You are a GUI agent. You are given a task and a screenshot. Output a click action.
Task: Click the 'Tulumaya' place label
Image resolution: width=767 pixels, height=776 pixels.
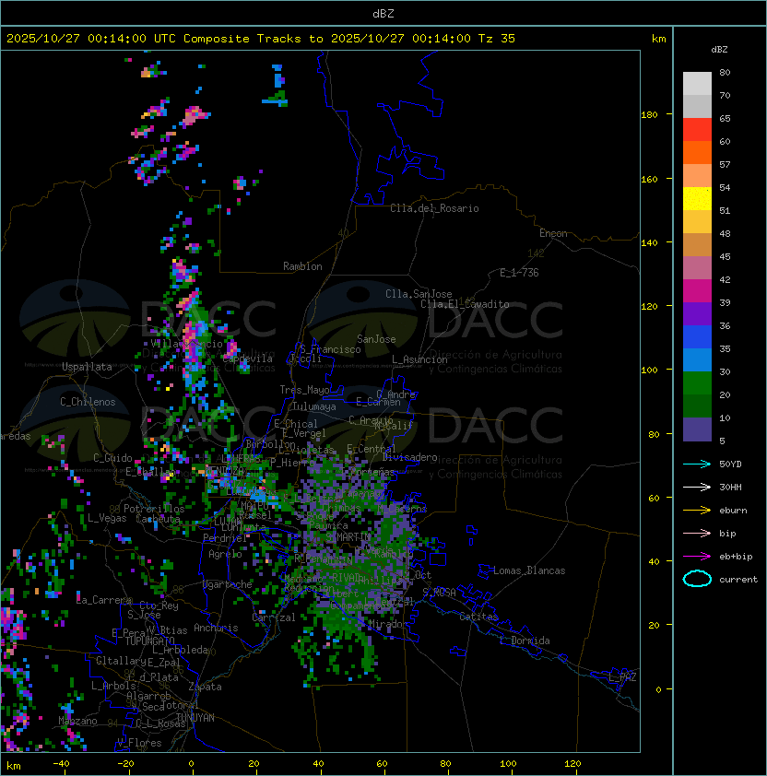314,406
